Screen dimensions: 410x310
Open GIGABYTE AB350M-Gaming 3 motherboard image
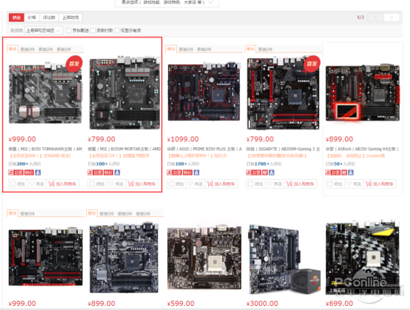(x=283, y=93)
